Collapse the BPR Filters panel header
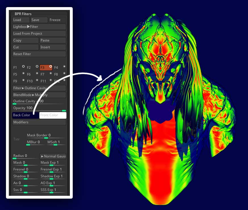Screen dimensions: 248x210 point(23,14)
